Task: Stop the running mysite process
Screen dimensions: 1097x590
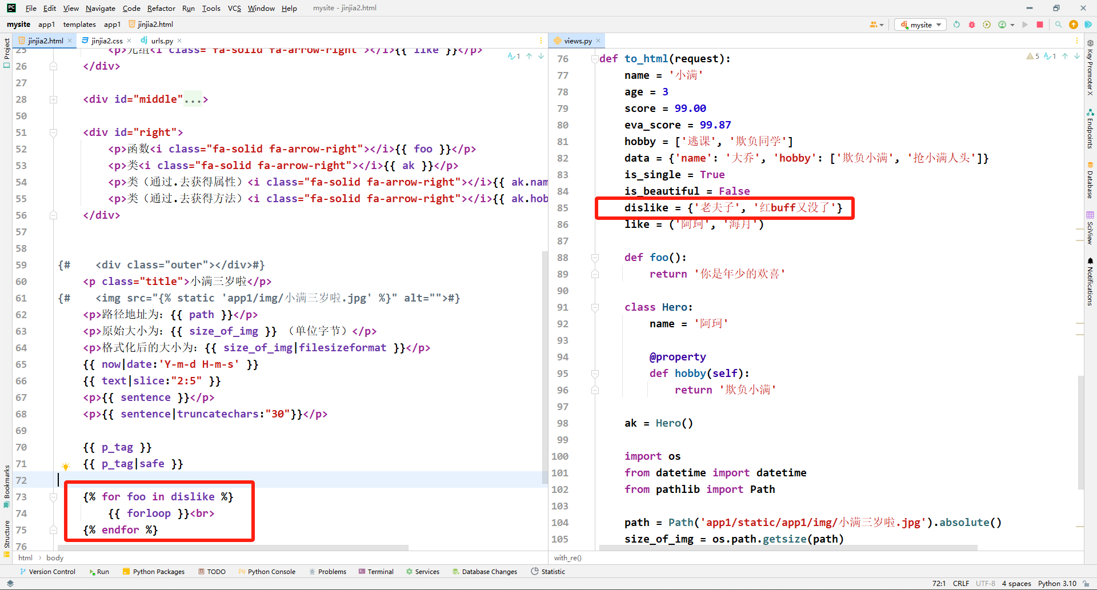Action: pos(1040,25)
